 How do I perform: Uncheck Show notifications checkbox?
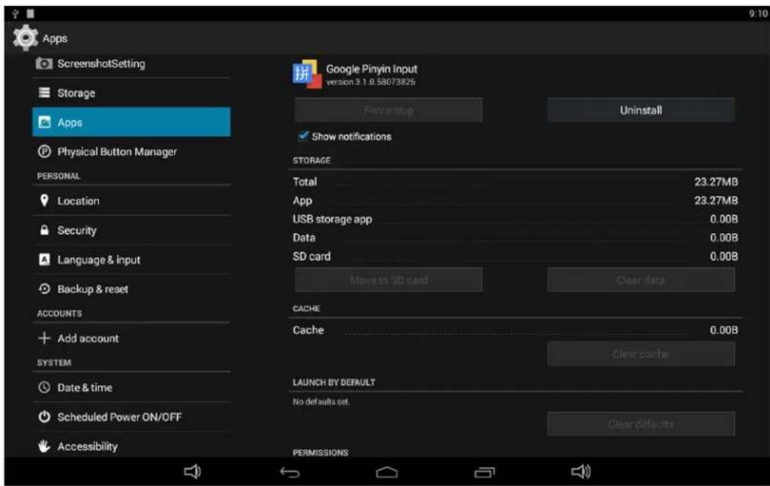(303, 136)
